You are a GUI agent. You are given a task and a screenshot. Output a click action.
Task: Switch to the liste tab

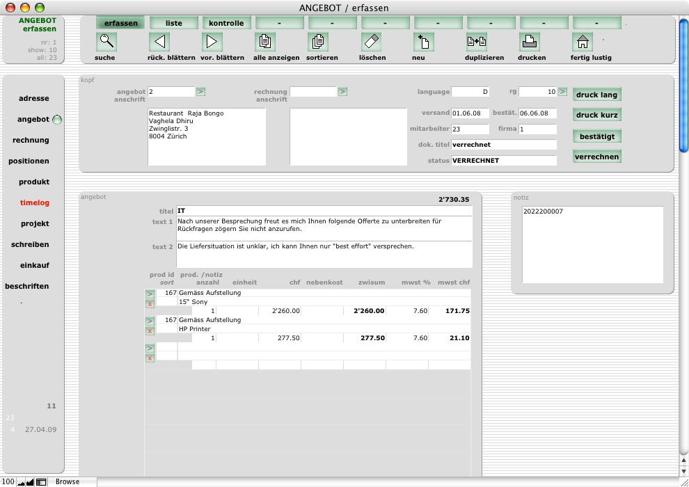(174, 23)
